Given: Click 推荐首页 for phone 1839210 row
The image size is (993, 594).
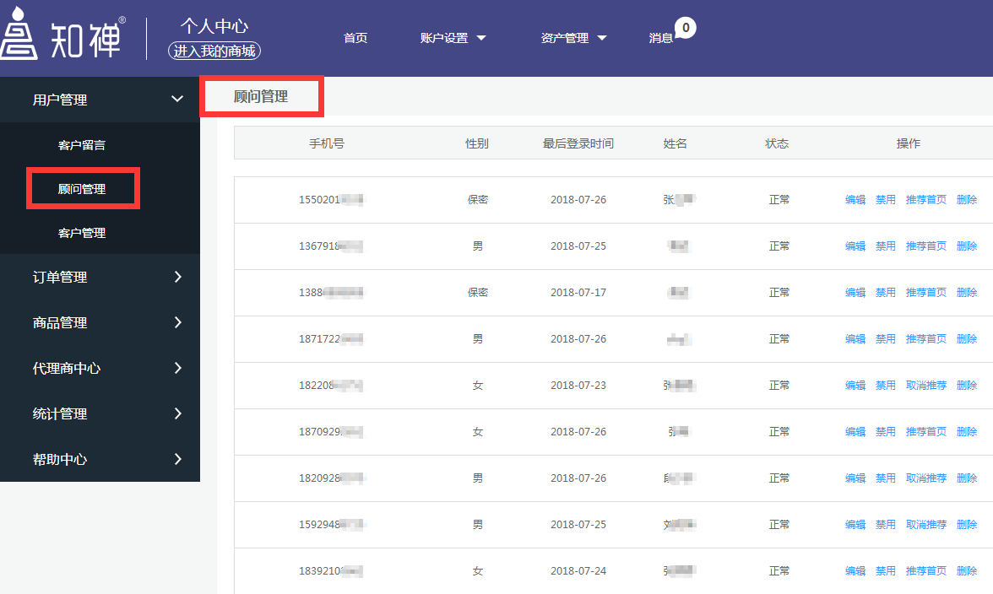Looking at the screenshot, I should (x=925, y=570).
